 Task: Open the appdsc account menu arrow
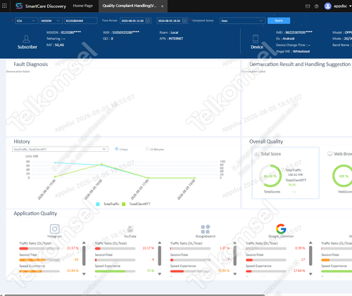pyautogui.click(x=350, y=6)
